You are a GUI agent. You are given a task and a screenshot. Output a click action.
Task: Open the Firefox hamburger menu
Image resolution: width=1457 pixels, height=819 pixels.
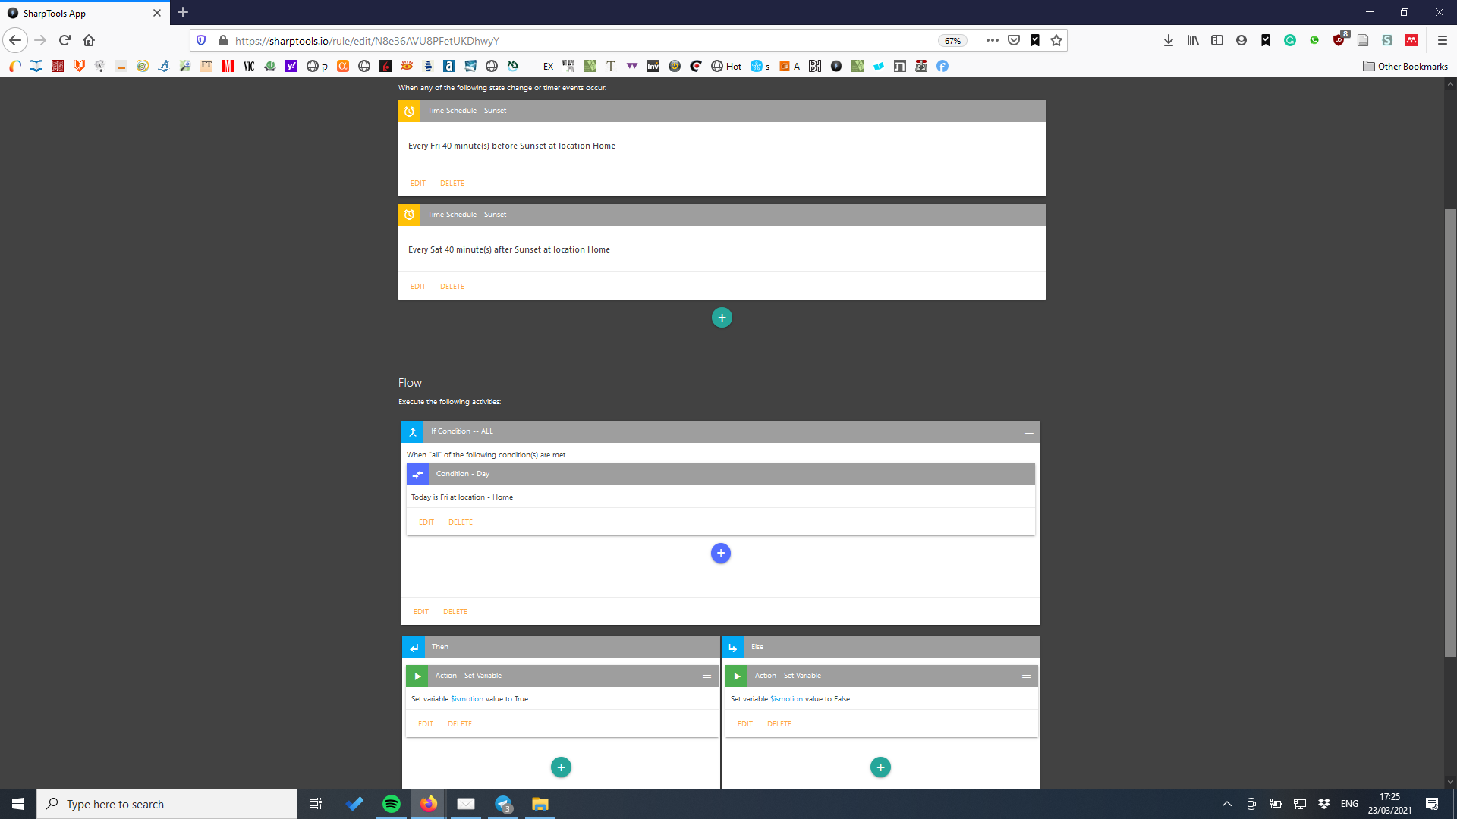[1441, 40]
